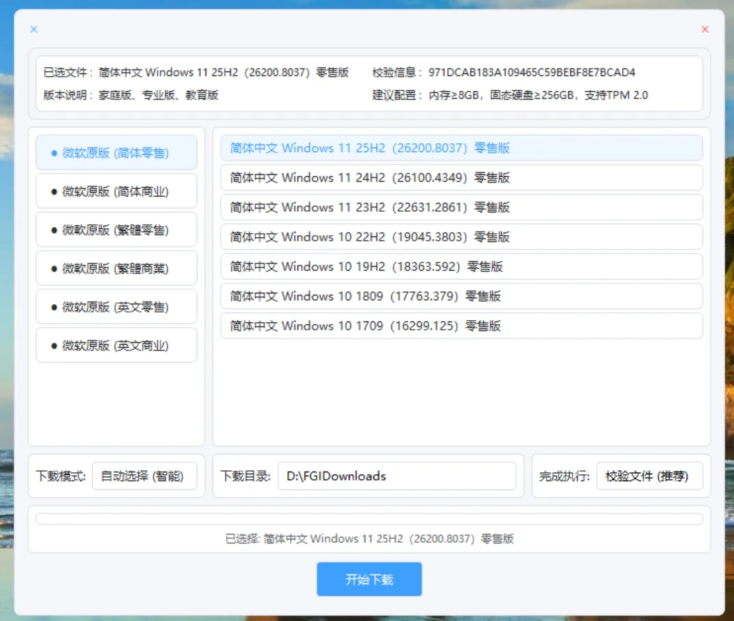The width and height of the screenshot is (734, 621).
Task: Close the window with the red X
Action: [705, 29]
